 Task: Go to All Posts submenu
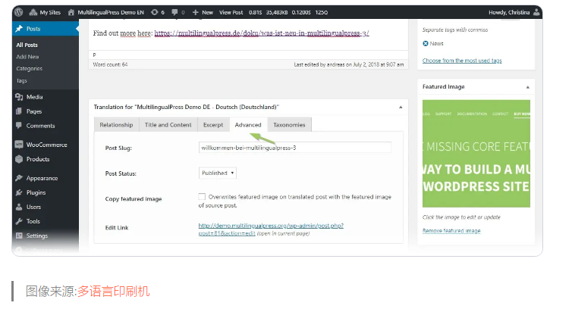[27, 45]
